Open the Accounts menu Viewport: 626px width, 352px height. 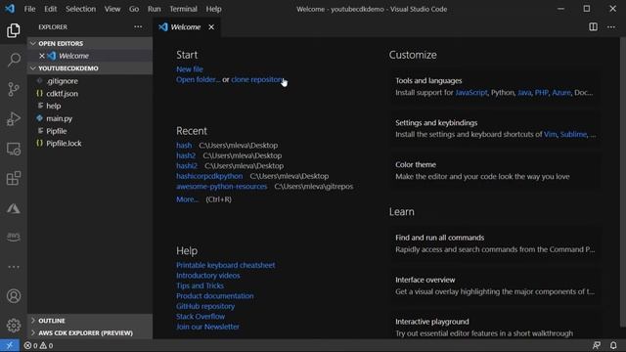(x=13, y=296)
